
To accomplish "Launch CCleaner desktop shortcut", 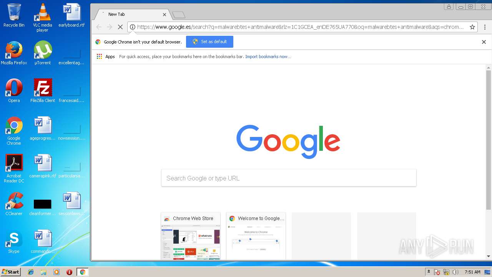I will 14,204.
